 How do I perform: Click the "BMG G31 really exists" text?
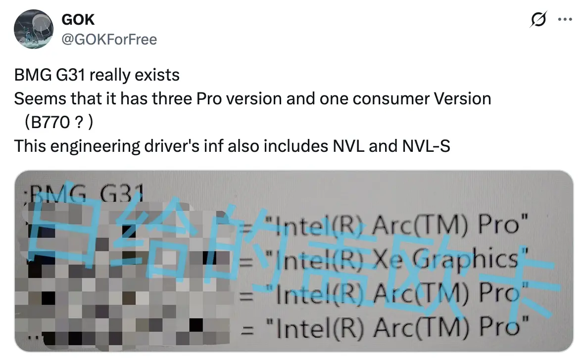tap(97, 75)
